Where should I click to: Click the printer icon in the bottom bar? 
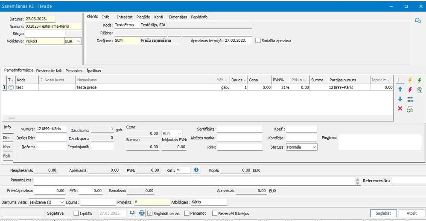(x=142, y=213)
